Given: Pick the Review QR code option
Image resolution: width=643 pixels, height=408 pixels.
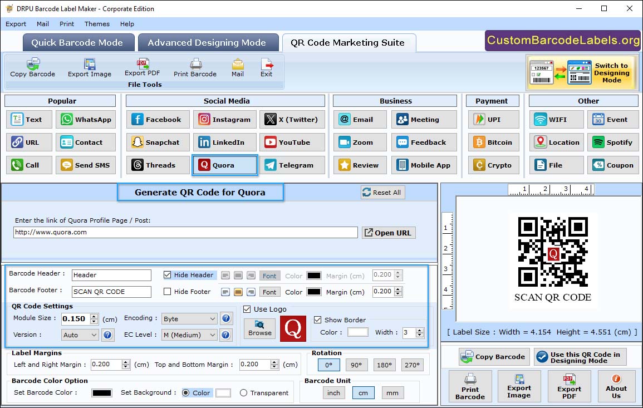Looking at the screenshot, I should point(360,165).
